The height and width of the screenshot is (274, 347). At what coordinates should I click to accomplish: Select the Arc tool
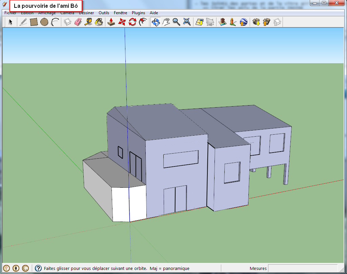55,22
